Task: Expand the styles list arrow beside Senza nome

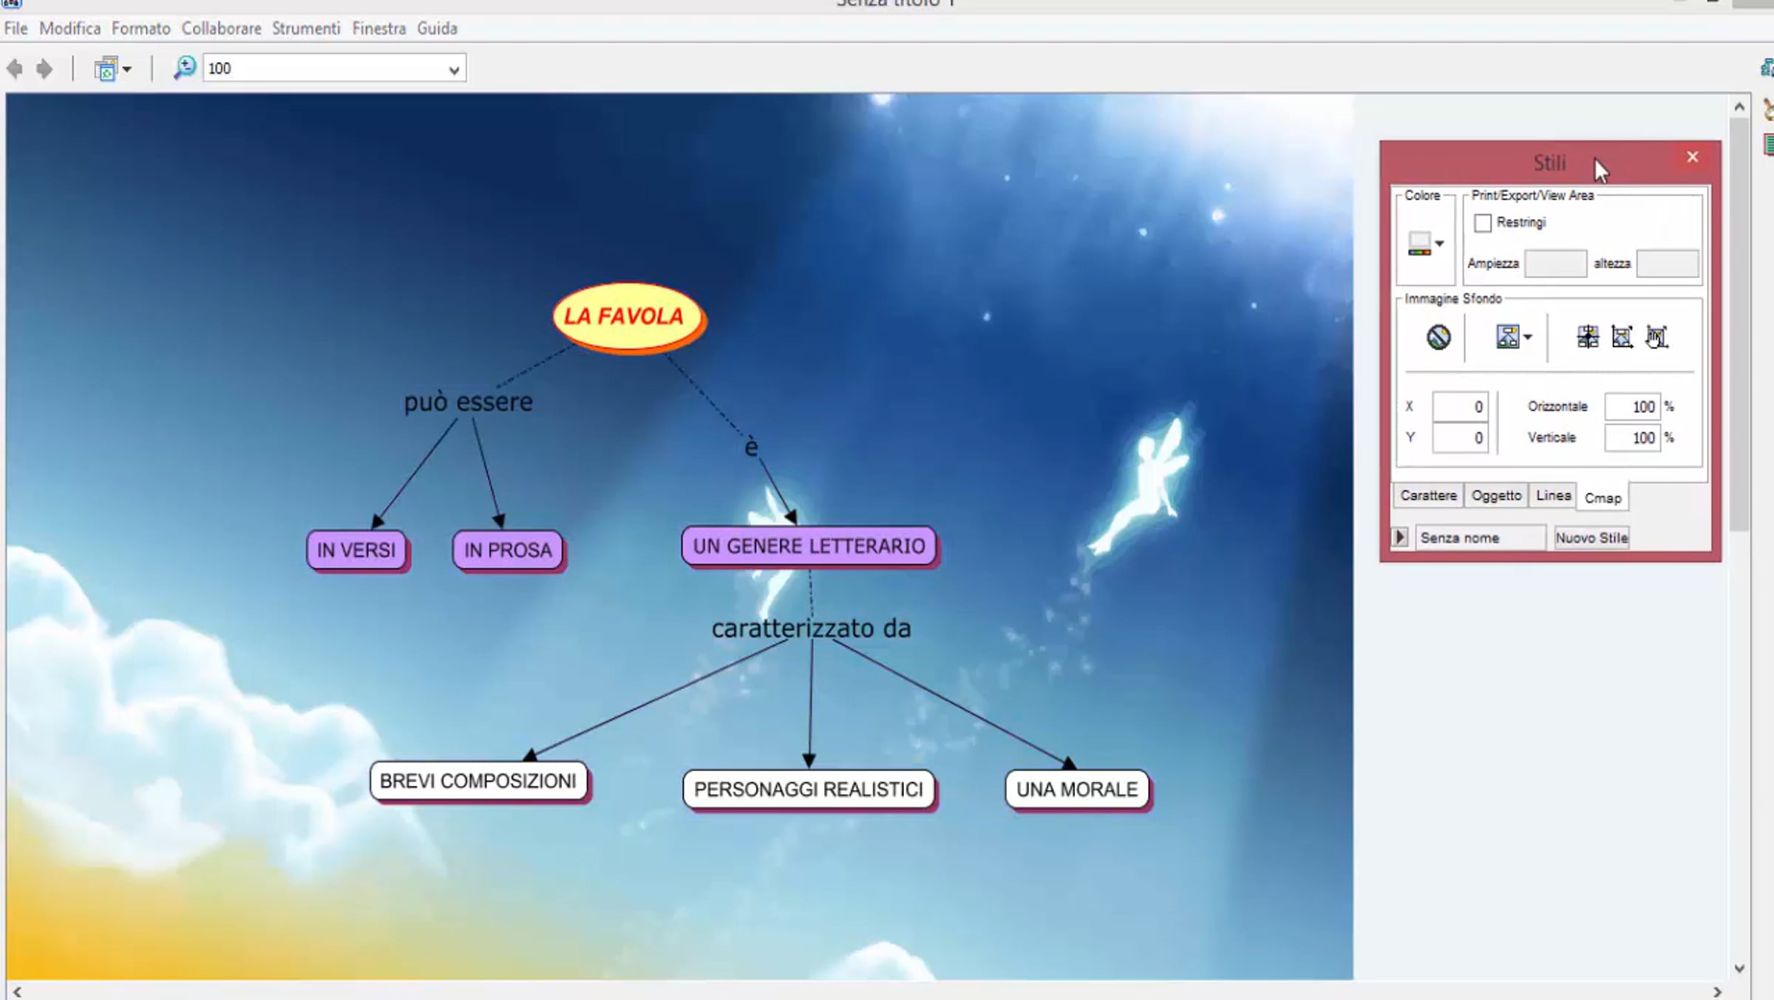Action: coord(1399,537)
